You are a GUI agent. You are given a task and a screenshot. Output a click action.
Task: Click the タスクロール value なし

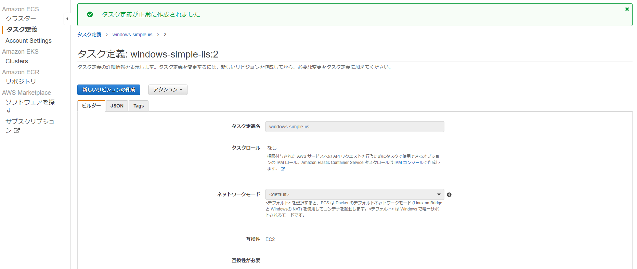[272, 148]
